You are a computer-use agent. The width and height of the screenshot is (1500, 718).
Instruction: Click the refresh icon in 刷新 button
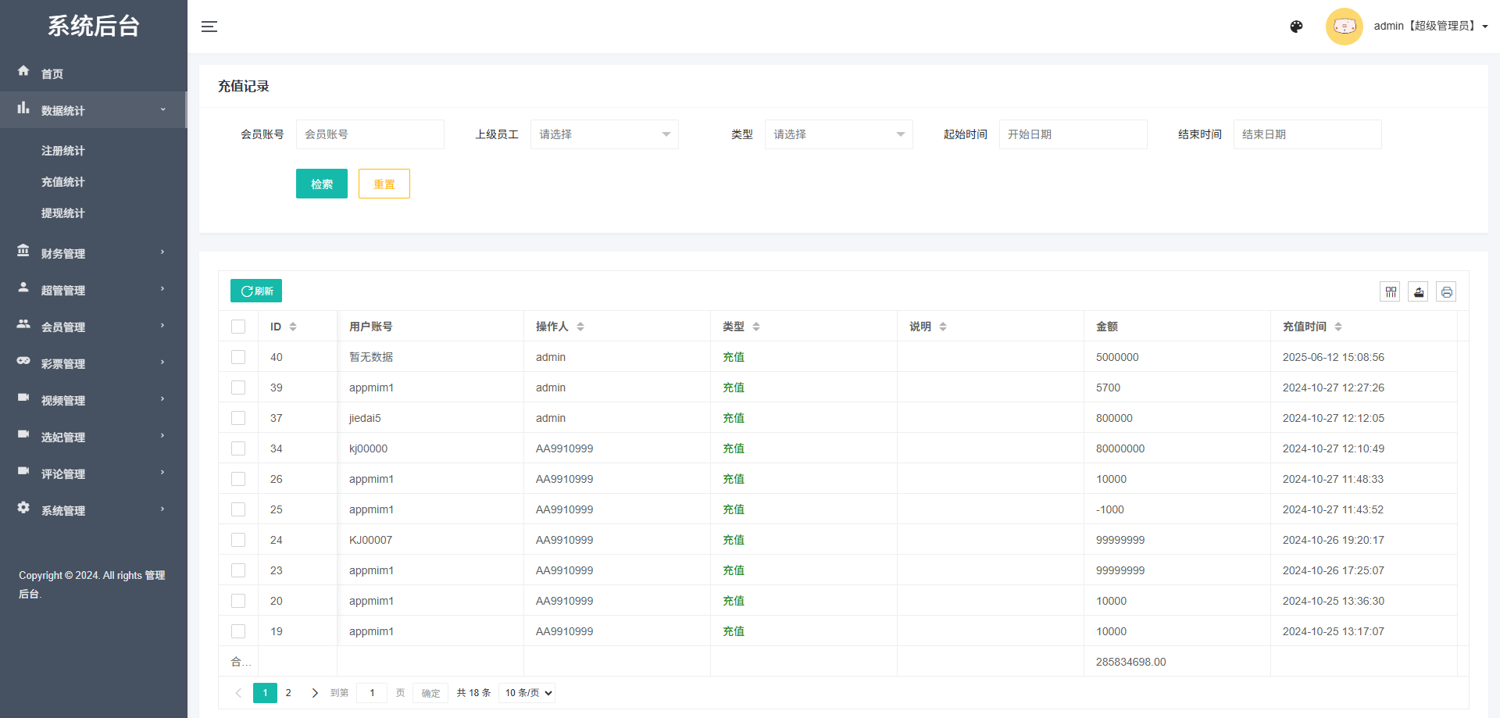(245, 291)
